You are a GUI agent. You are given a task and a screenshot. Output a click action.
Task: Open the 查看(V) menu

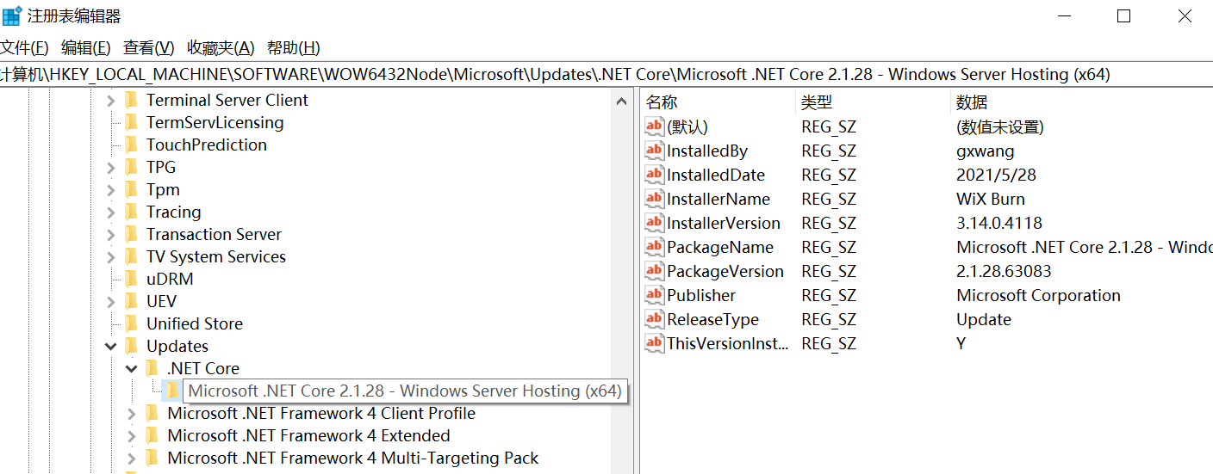click(x=148, y=48)
